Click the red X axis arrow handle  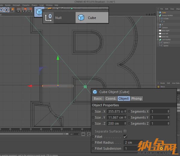point(30,86)
